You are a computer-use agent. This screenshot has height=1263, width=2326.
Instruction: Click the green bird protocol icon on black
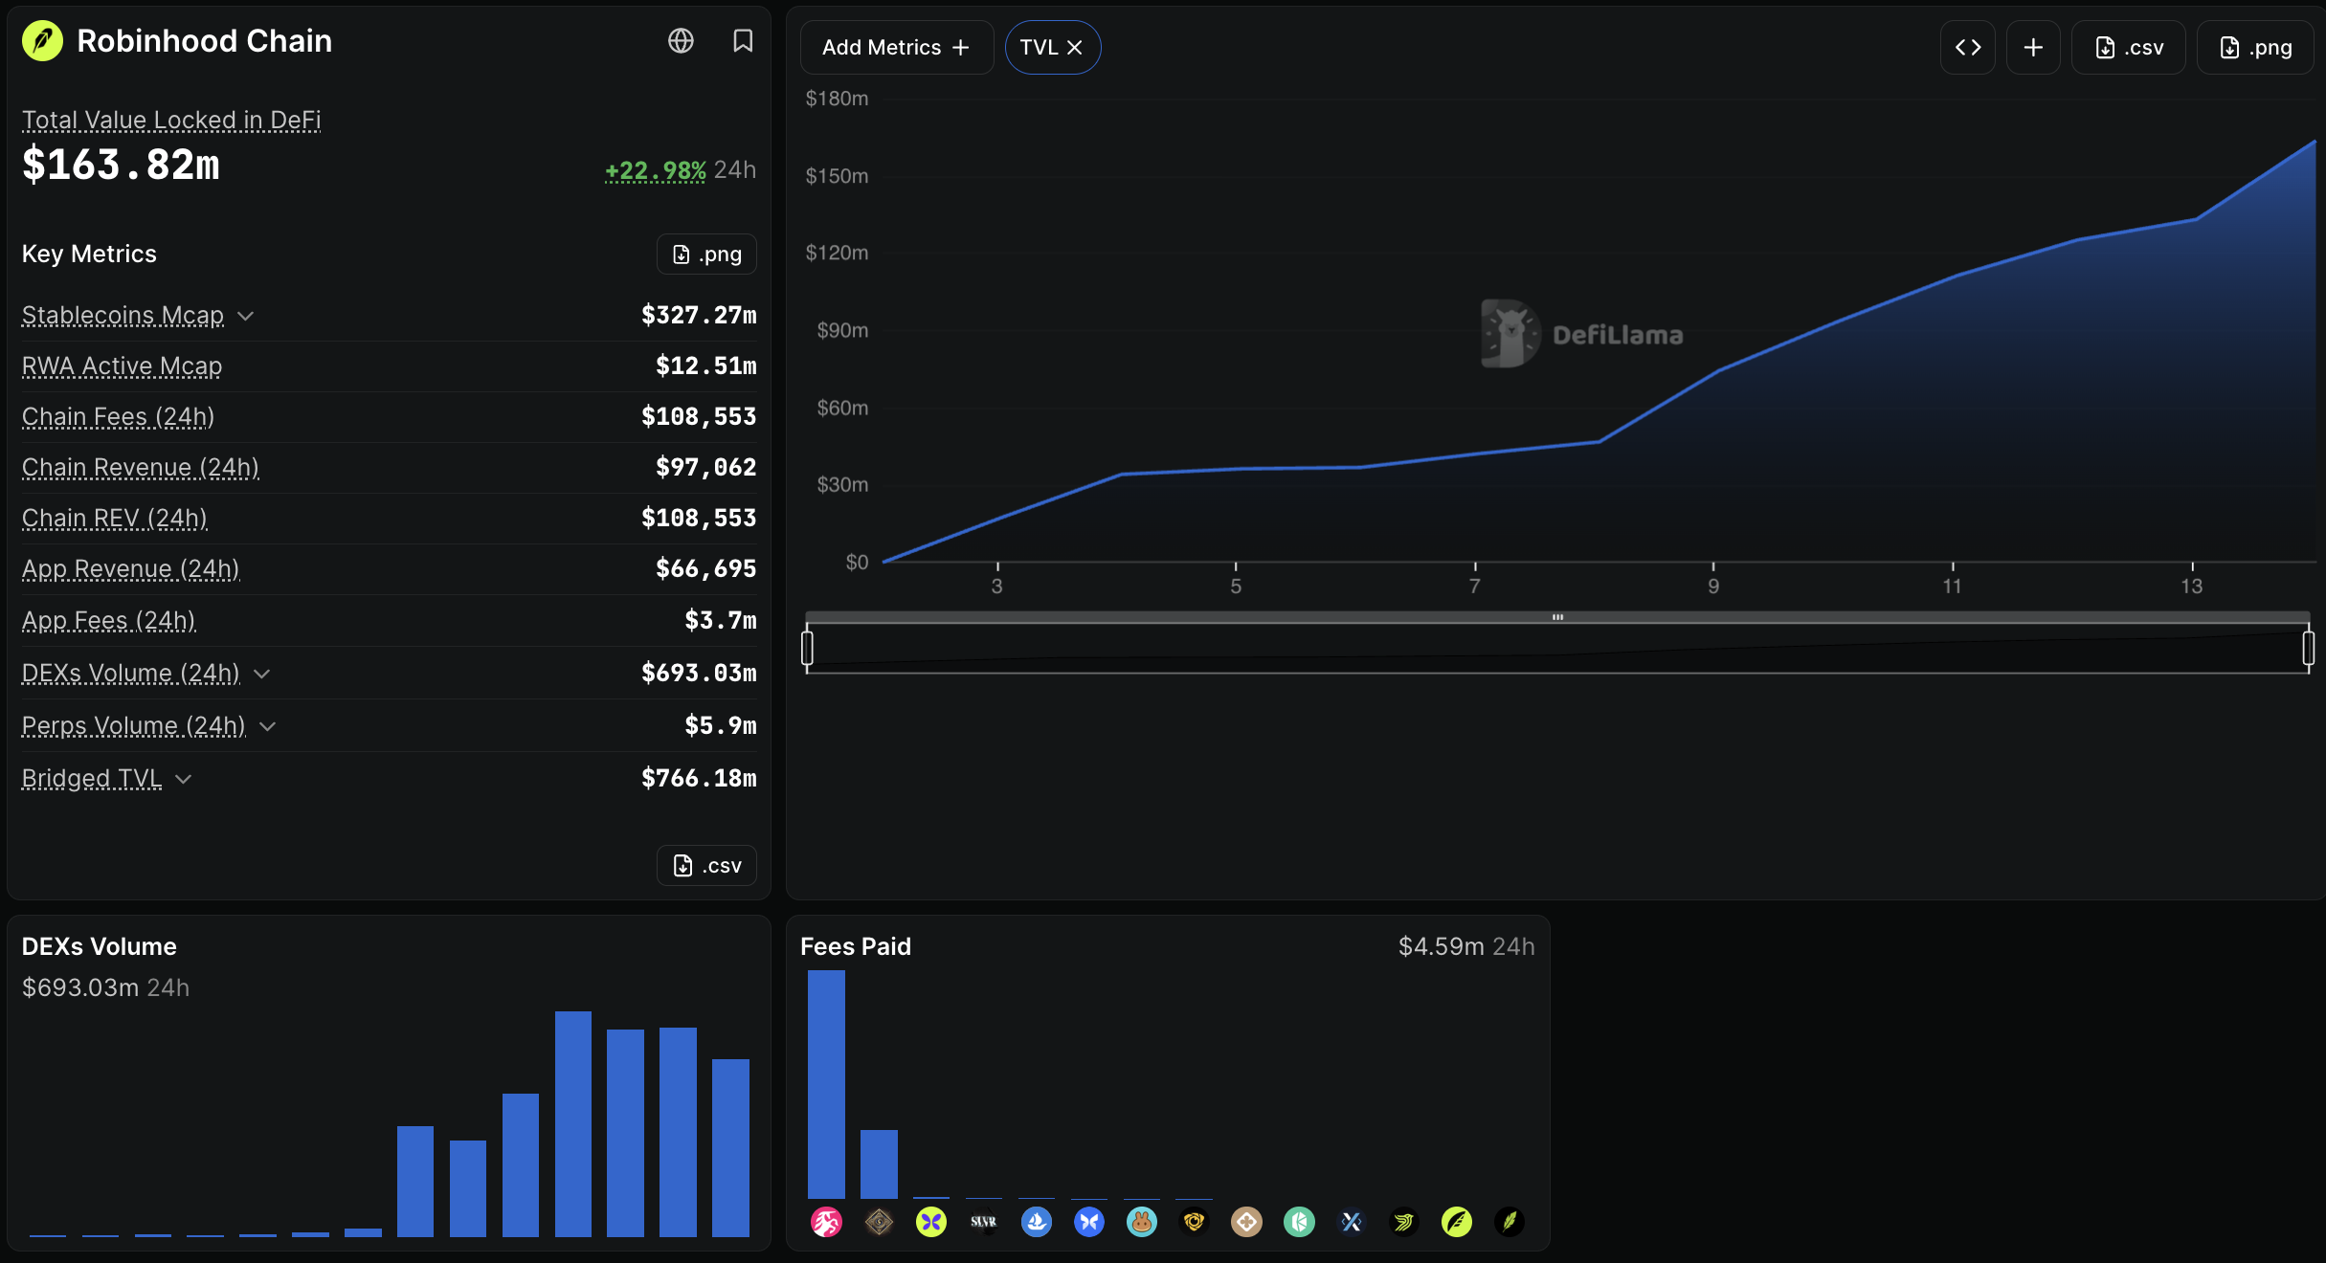click(x=1404, y=1222)
